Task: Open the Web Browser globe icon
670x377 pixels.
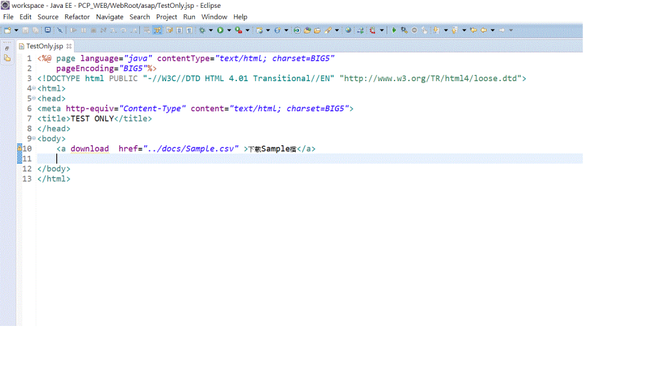Action: 348,30
